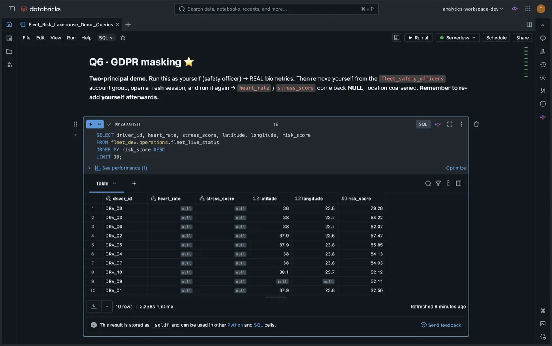The width and height of the screenshot is (552, 346).
Task: Open the apps grid switcher
Action: coord(528,9)
